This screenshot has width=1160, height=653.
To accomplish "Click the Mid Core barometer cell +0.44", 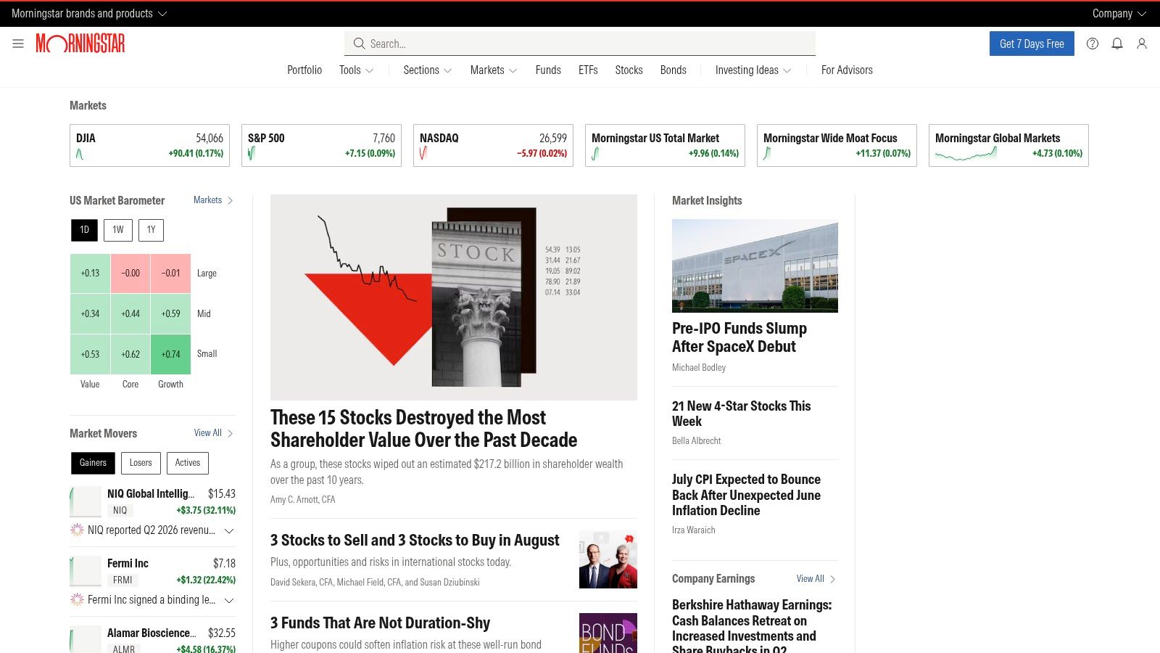I will tap(130, 314).
